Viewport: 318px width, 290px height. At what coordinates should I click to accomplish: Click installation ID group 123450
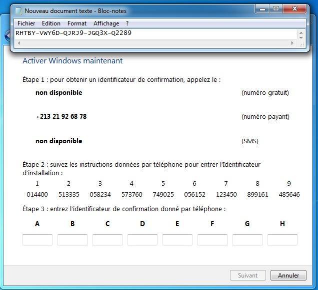click(x=226, y=195)
